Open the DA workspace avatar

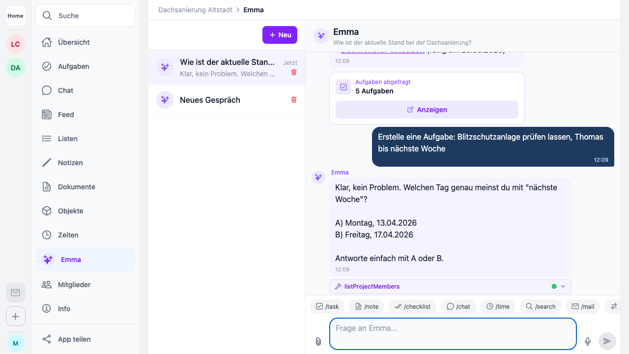coord(16,68)
